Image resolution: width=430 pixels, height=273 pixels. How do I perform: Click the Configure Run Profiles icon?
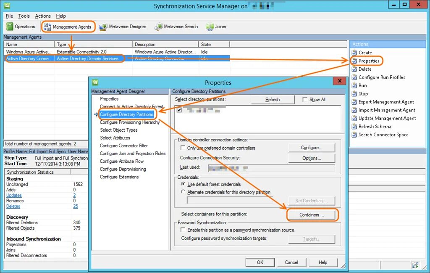pyautogui.click(x=354, y=77)
